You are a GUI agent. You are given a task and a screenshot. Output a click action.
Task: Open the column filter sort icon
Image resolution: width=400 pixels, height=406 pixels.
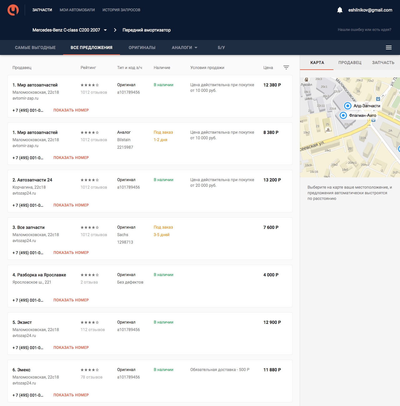(286, 67)
